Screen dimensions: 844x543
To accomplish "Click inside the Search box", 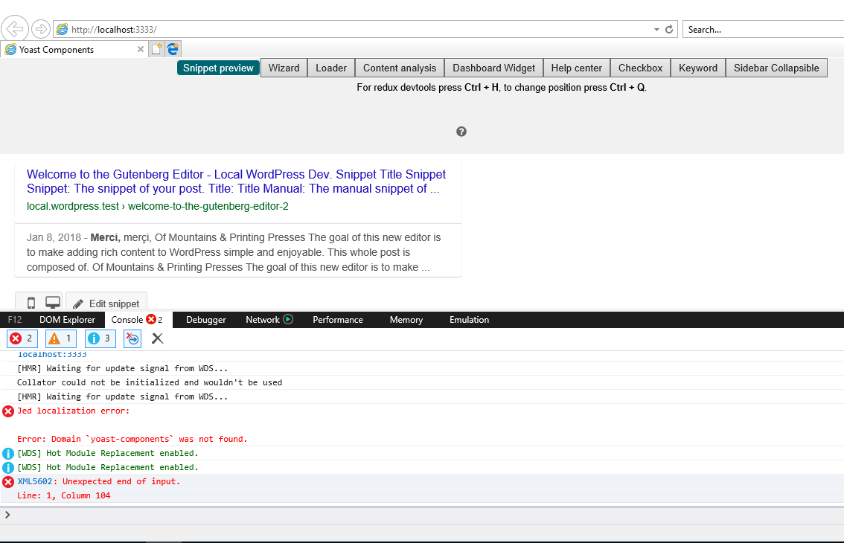I will coord(761,29).
